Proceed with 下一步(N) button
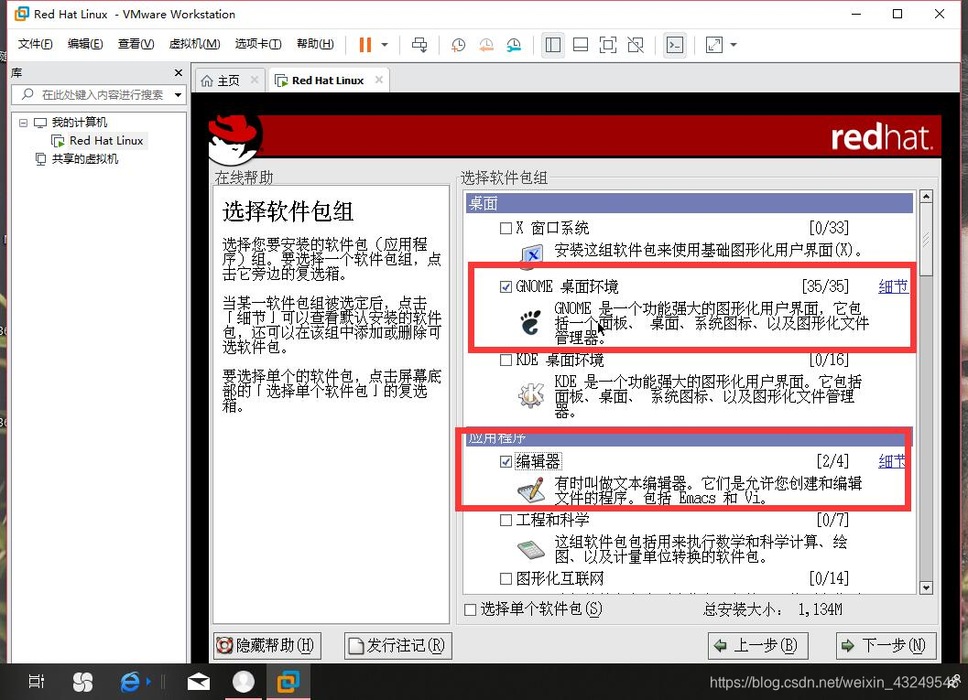This screenshot has height=700, width=968. click(x=886, y=646)
